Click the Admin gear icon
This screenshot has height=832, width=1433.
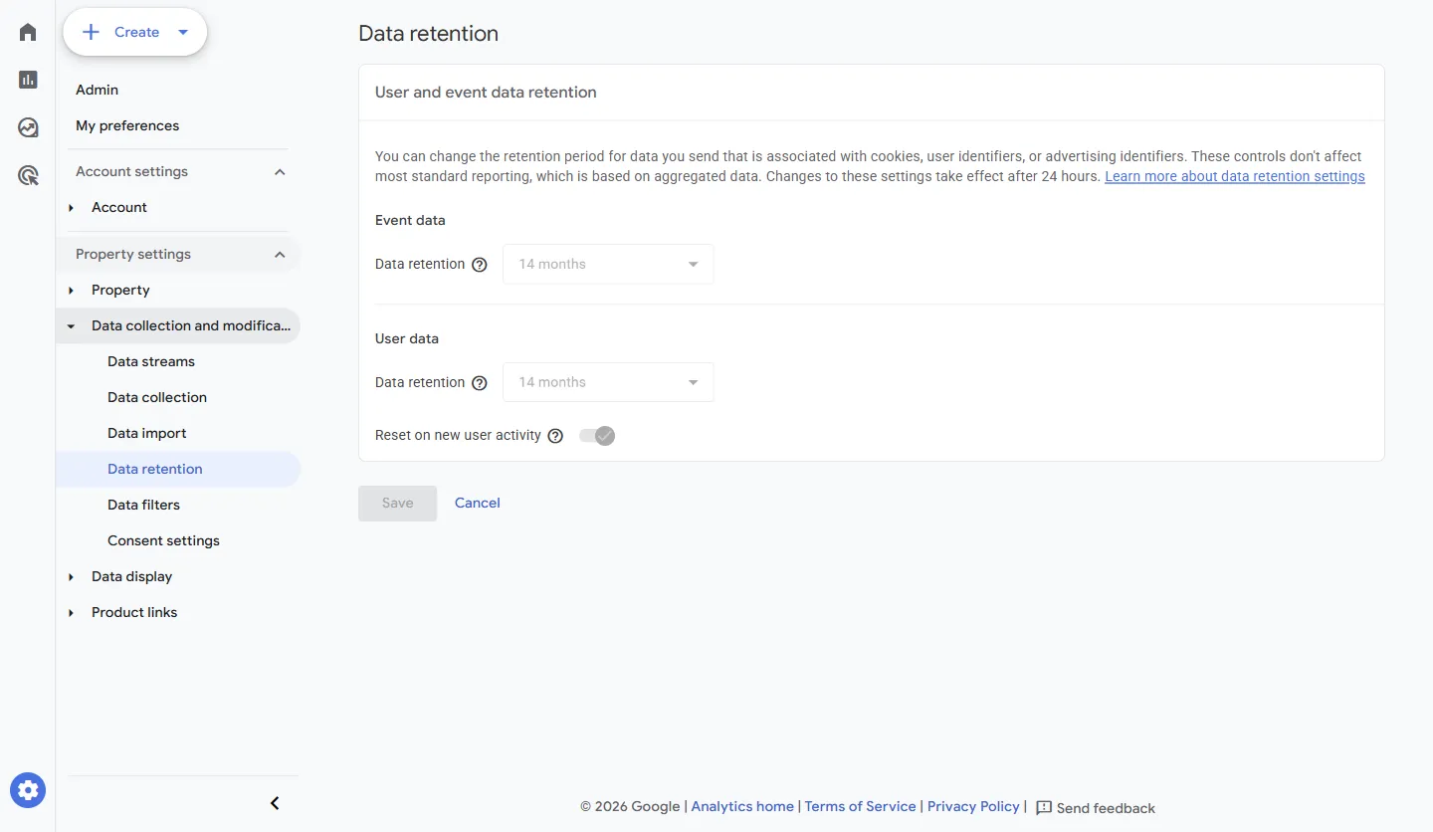pyautogui.click(x=28, y=790)
